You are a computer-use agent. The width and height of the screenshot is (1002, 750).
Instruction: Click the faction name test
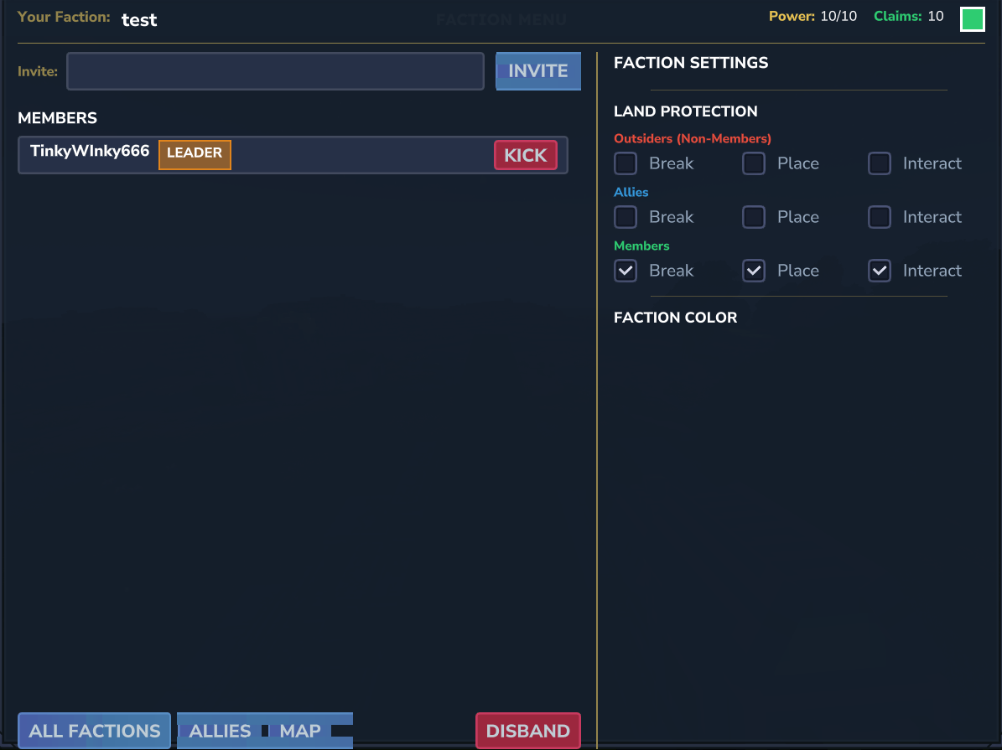pos(139,20)
